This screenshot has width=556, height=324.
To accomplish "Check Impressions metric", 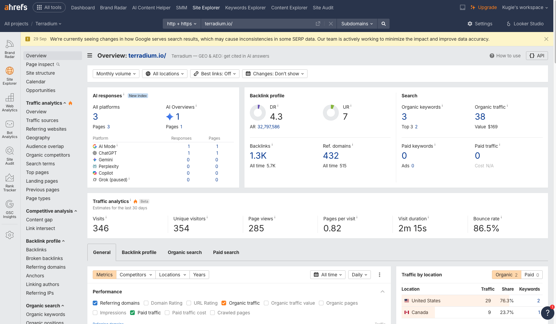I will tap(95, 313).
